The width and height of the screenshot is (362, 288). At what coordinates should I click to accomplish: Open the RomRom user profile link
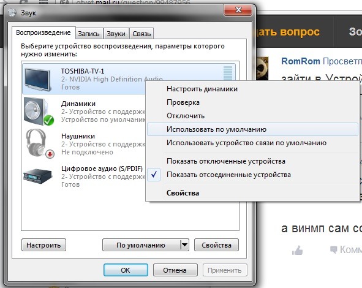tap(301, 61)
